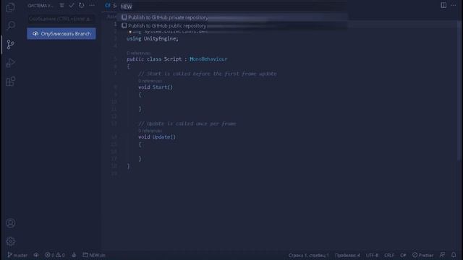Click the 'void Update()' method line

pyautogui.click(x=157, y=136)
